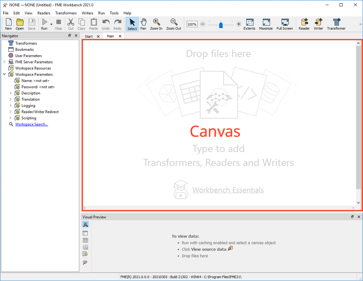Viewport: 363px width, 281px height.
Task: Open the Workbench Essentials link
Action: pyautogui.click(x=228, y=190)
